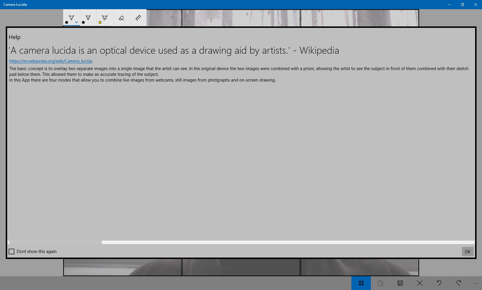
Task: Activate the ruler tool
Action: (138, 18)
